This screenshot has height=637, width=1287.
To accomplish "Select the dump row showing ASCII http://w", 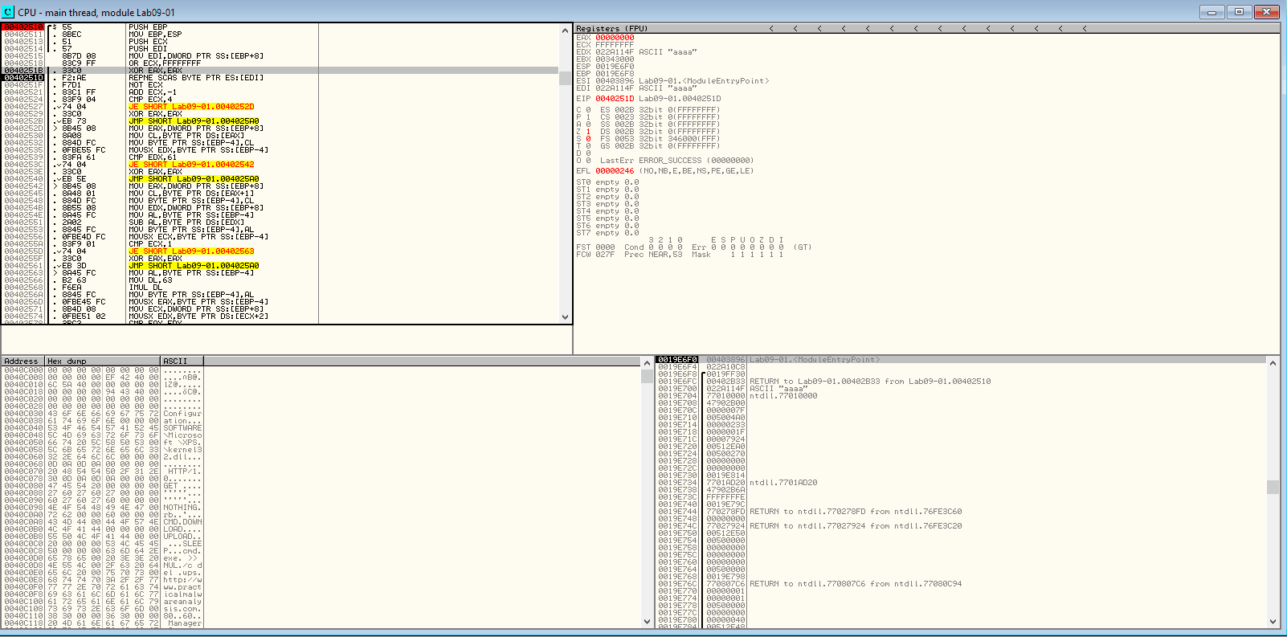I will 102,580.
